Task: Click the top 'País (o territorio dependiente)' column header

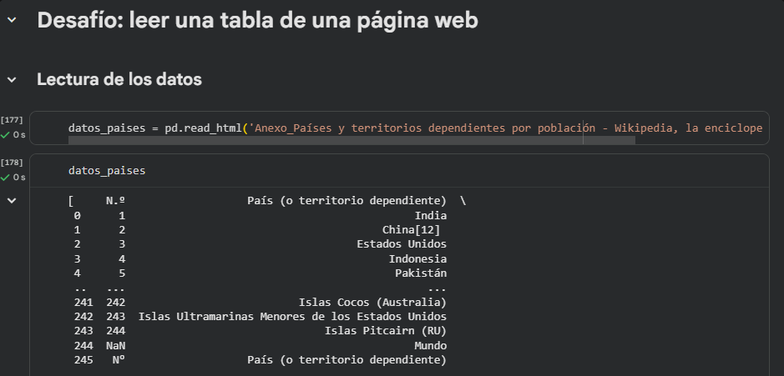Action: pos(347,201)
